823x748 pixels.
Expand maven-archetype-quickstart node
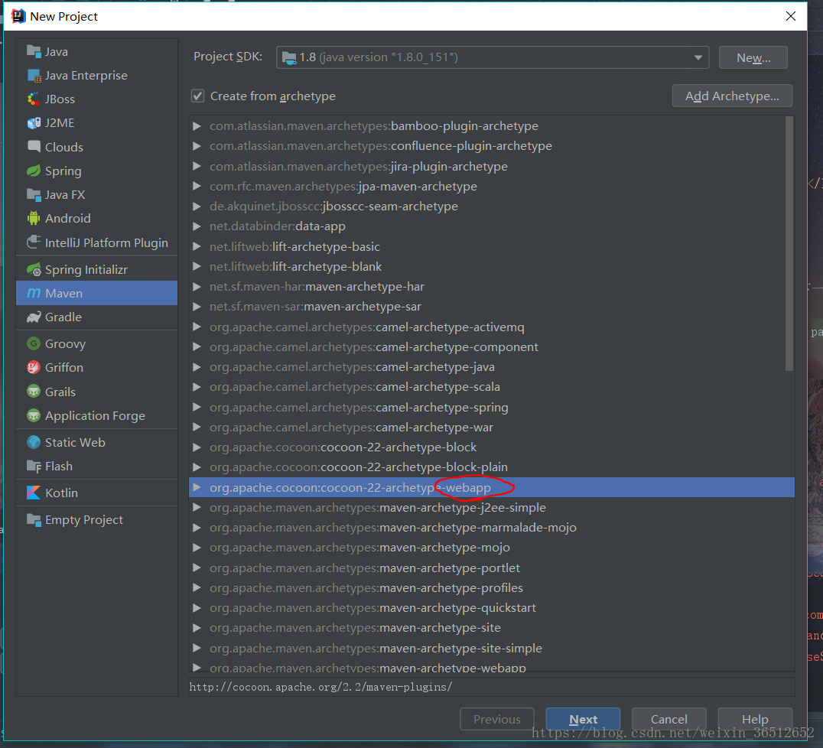pos(197,608)
